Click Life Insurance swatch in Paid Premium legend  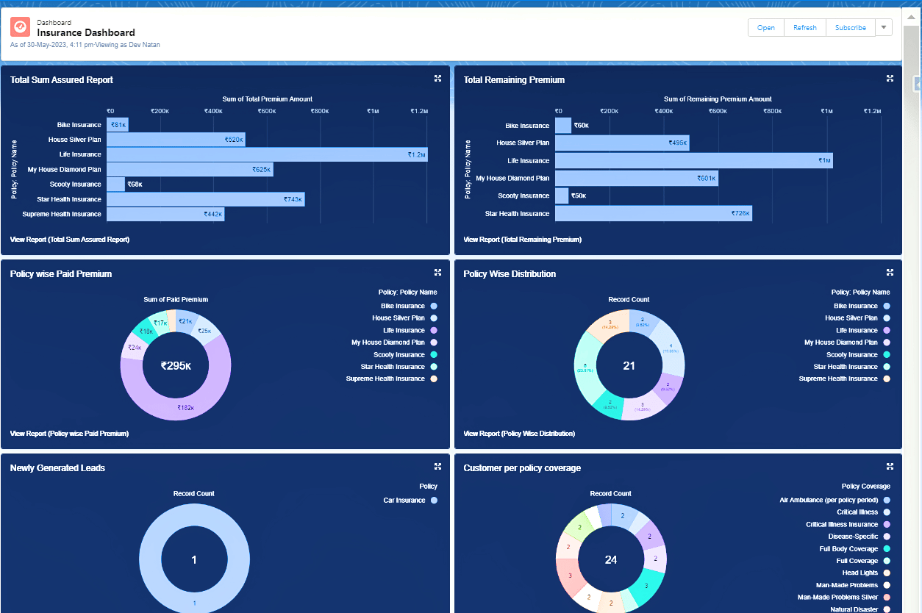coord(434,330)
